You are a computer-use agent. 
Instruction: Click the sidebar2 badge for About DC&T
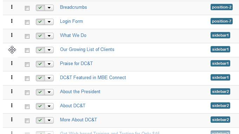tap(220, 106)
